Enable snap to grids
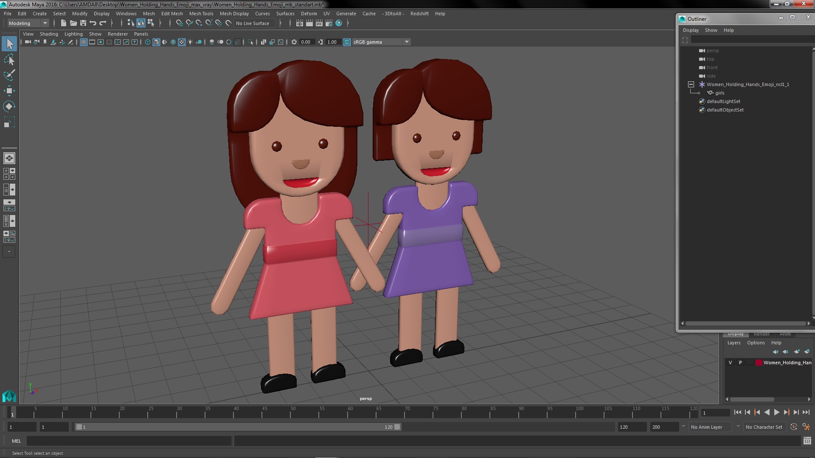The image size is (815, 458). [180, 23]
